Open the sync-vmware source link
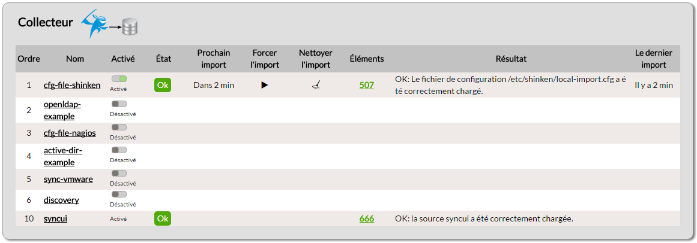This screenshot has height=243, width=697. [x=68, y=179]
